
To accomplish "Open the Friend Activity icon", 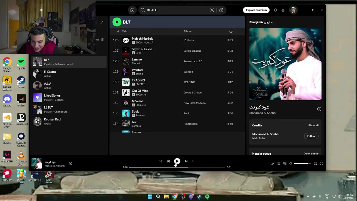I will [283, 10].
